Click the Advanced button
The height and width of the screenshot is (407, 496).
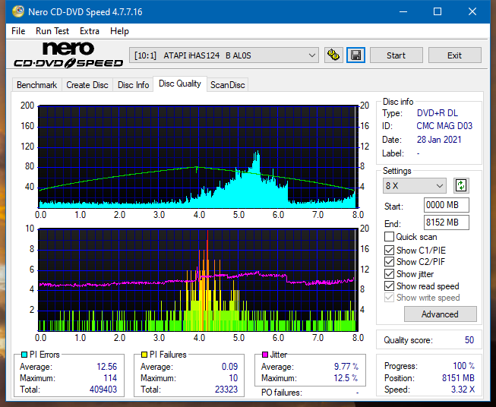tap(440, 314)
